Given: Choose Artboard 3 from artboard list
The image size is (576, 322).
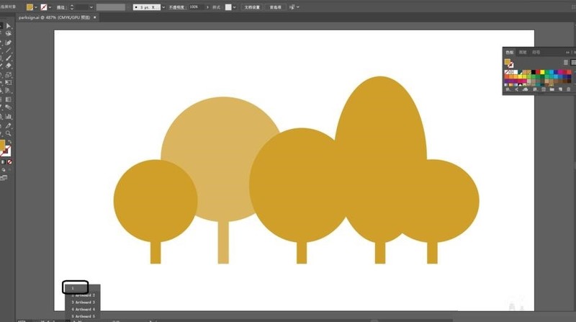Looking at the screenshot, I should (83, 302).
